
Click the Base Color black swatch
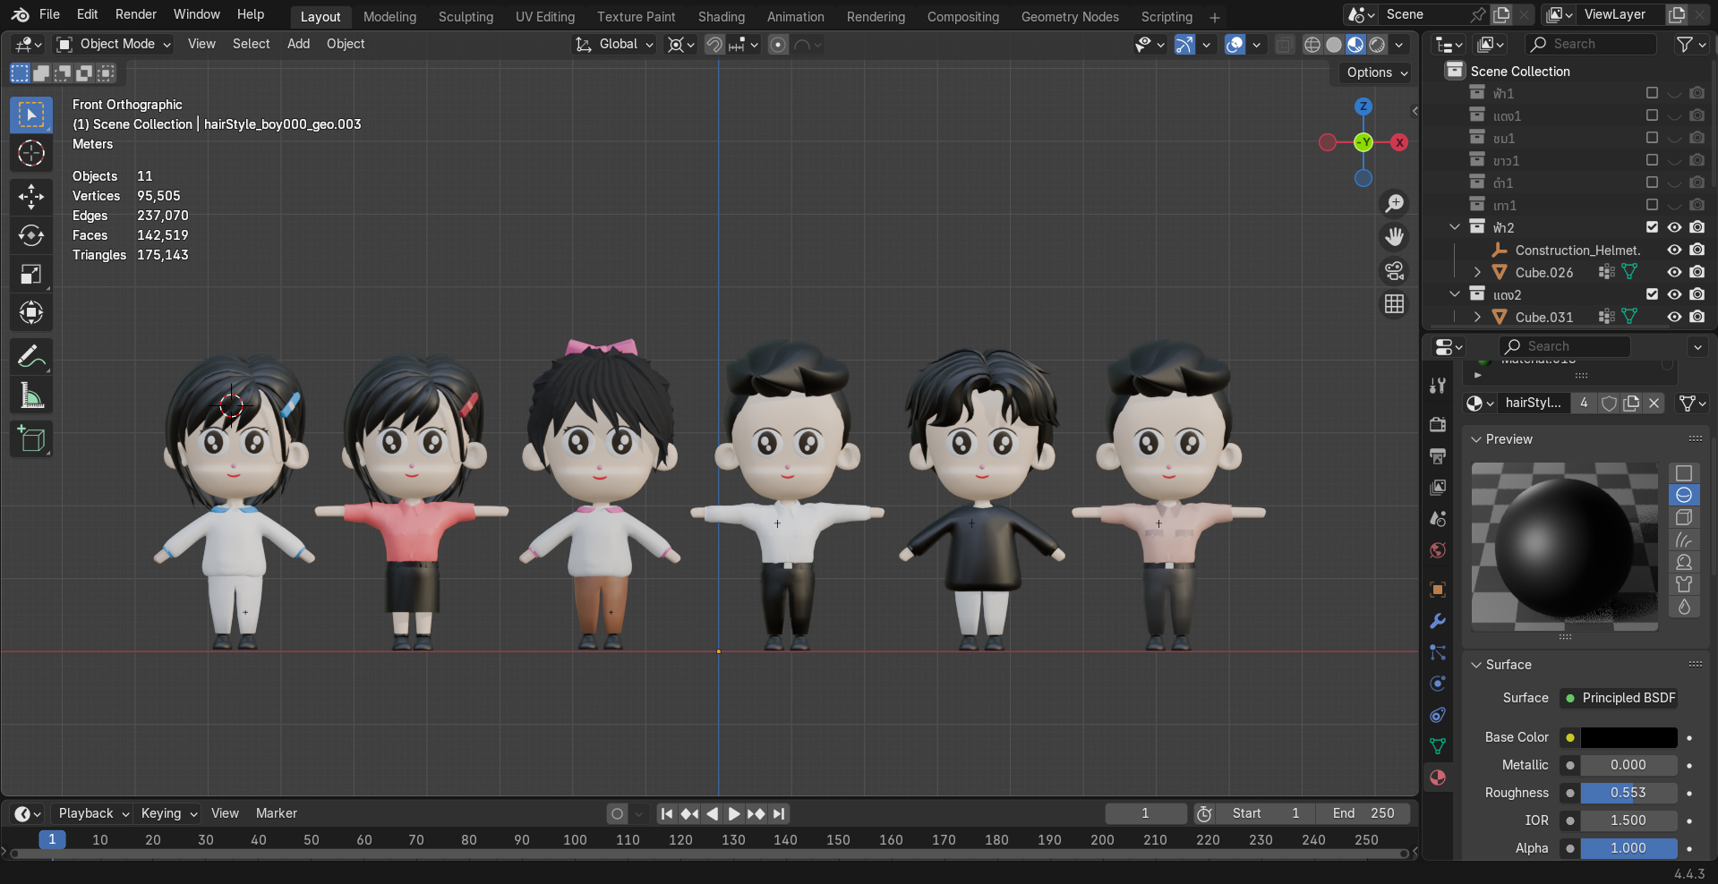click(x=1628, y=737)
